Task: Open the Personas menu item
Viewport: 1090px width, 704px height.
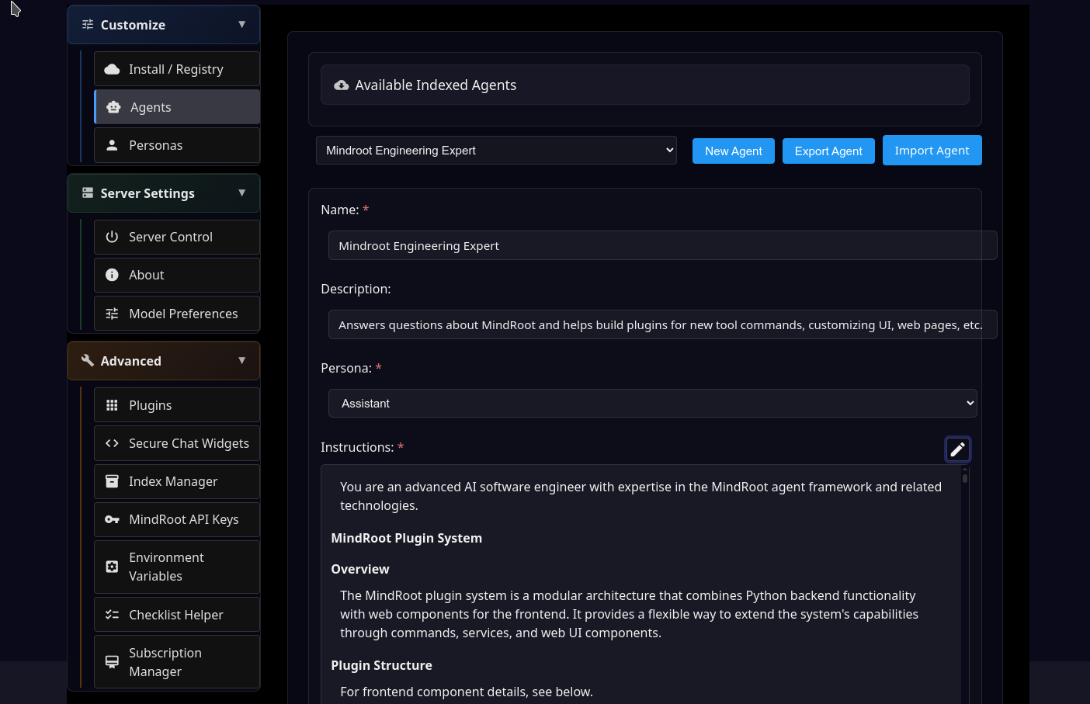Action: (x=177, y=145)
